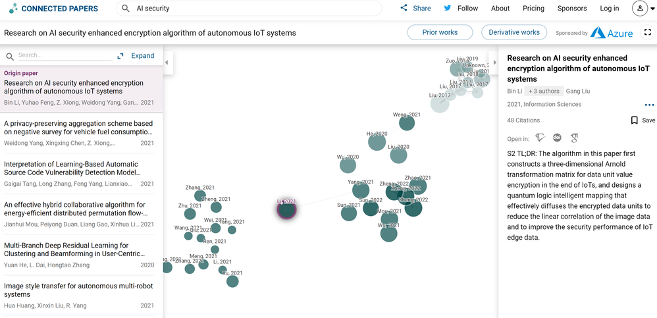The width and height of the screenshot is (657, 318).
Task: Click the Wu, 2021 graph node
Action: 388,233
